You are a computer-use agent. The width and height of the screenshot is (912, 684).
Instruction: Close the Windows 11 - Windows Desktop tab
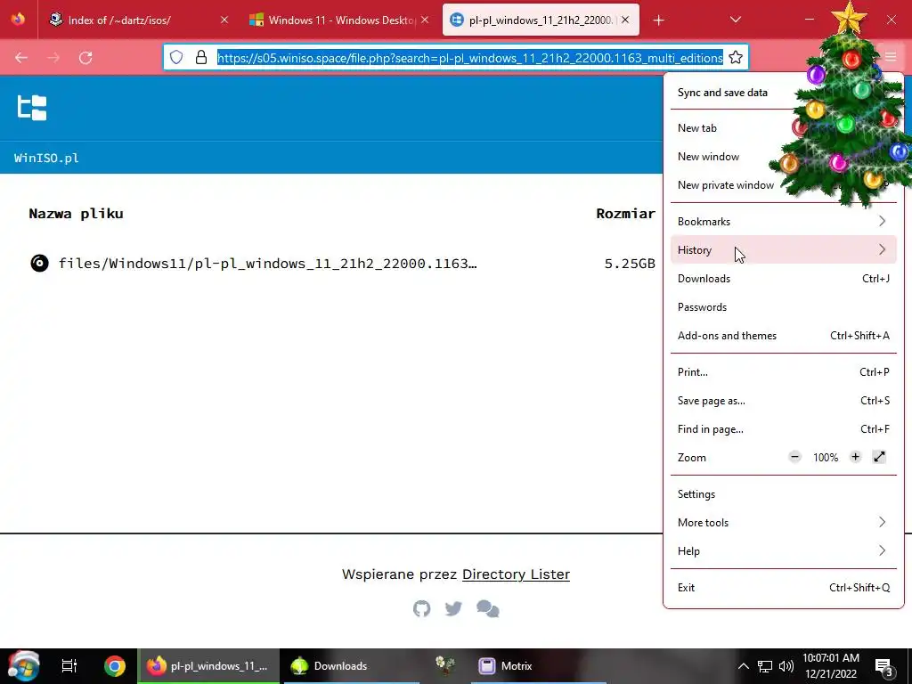point(425,20)
